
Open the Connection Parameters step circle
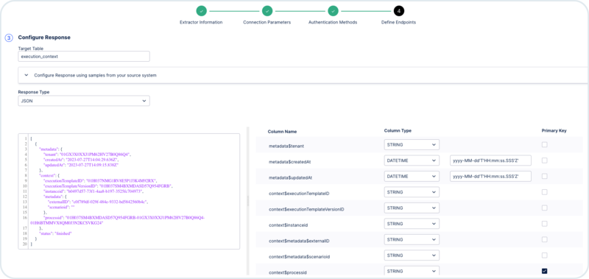tap(267, 11)
